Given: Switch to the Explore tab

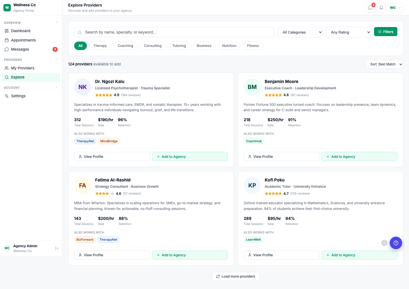Looking at the screenshot, I should coord(18,77).
